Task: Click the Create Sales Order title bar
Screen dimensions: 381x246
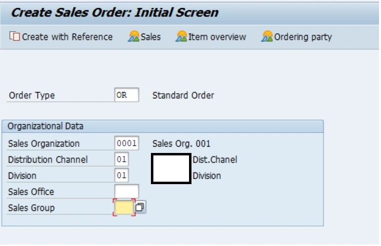Action: coord(190,13)
